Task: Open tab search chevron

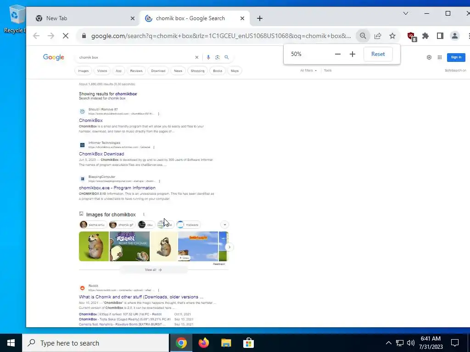Action: click(406, 13)
